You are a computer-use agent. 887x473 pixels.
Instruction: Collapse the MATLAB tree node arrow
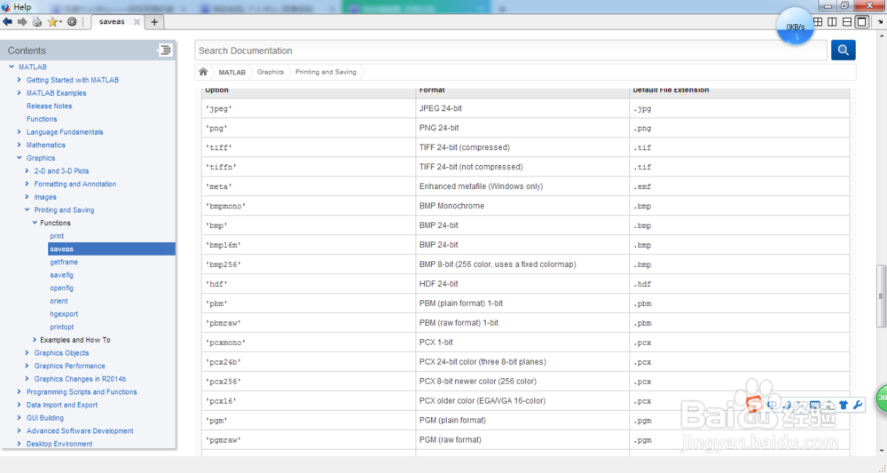pos(12,67)
